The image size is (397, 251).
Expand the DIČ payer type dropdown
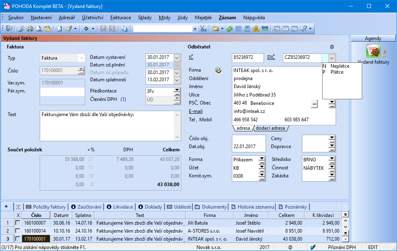tap(332, 58)
